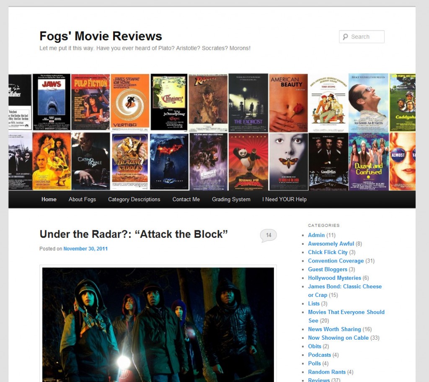Open the 14 comments bubble icon
Image resolution: width=429 pixels, height=382 pixels.
tap(269, 235)
